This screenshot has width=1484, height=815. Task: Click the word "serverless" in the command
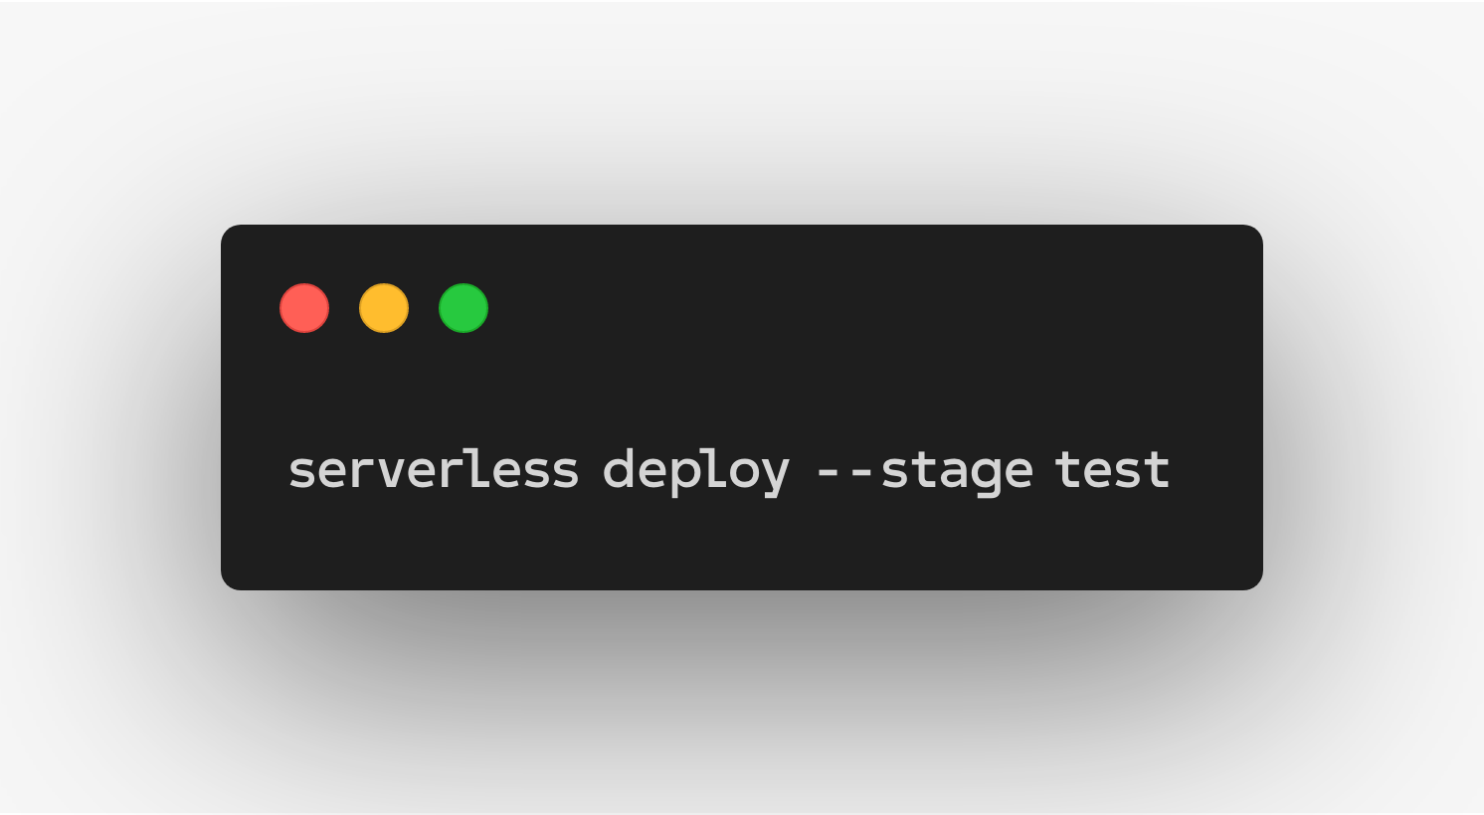433,470
